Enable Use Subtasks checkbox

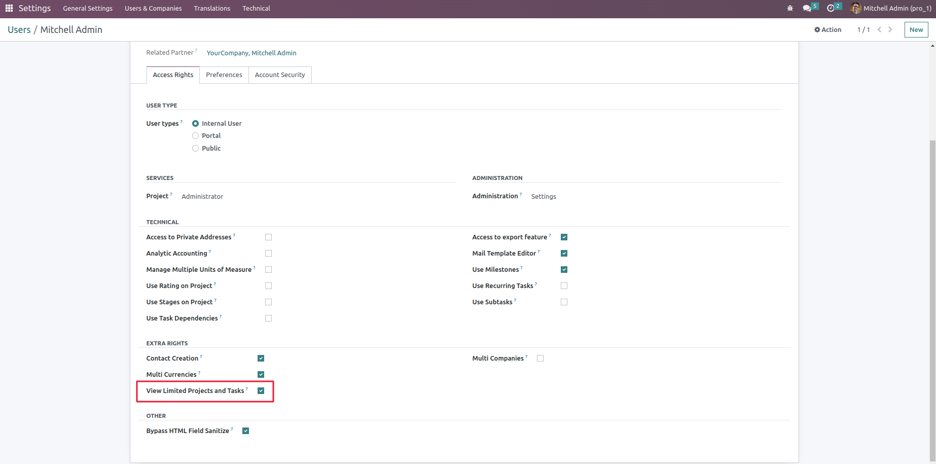coord(564,302)
